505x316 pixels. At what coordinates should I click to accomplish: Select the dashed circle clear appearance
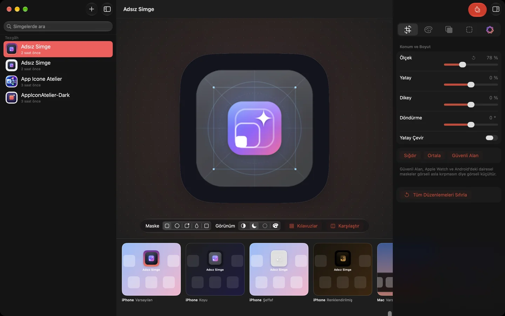click(x=265, y=226)
